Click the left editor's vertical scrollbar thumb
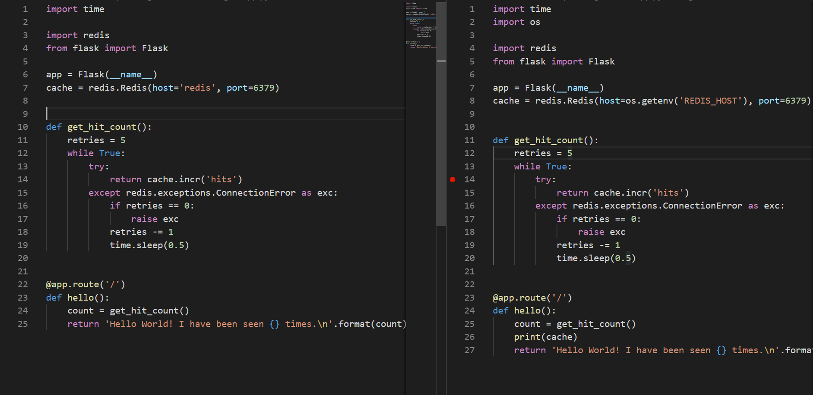This screenshot has width=813, height=395. point(441,114)
